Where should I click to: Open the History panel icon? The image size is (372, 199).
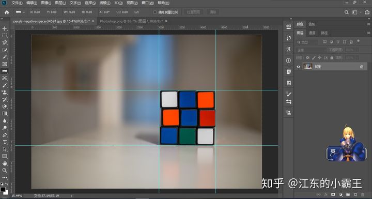pos(288,38)
